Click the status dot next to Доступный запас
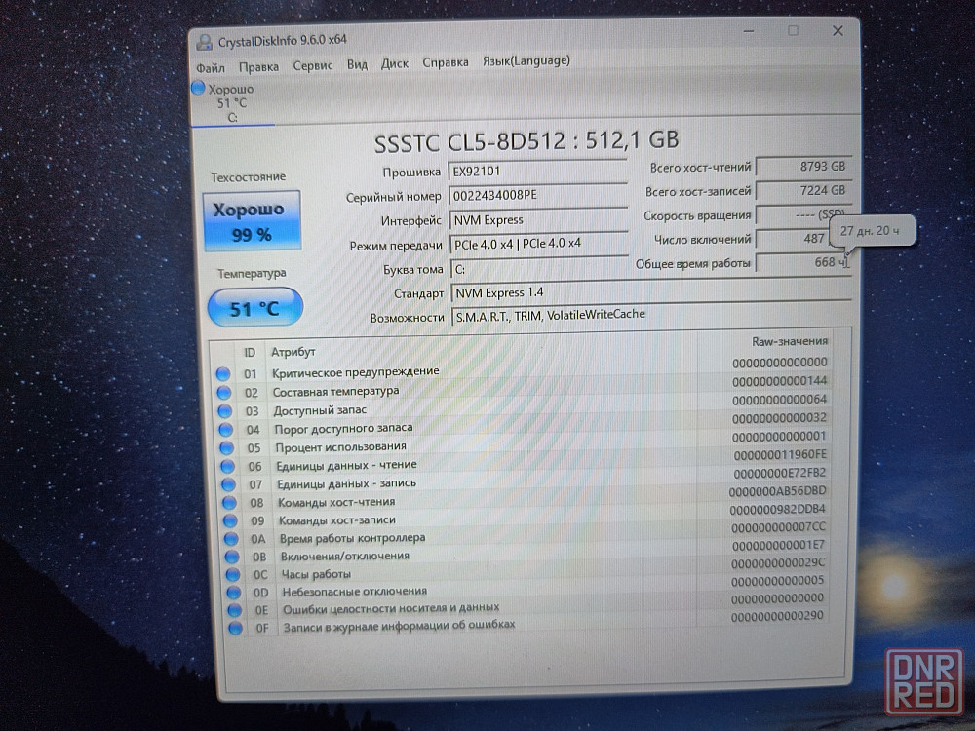The width and height of the screenshot is (975, 731). click(x=224, y=411)
